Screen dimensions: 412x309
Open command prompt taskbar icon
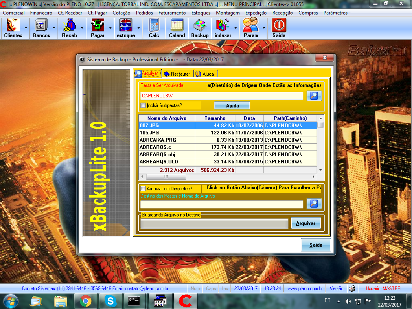[x=134, y=301]
